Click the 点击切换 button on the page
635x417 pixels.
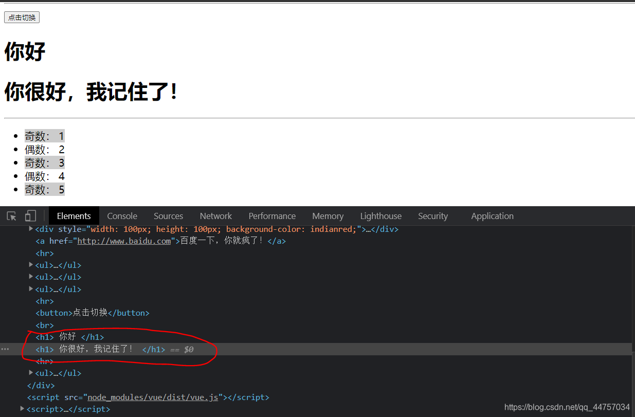point(22,17)
